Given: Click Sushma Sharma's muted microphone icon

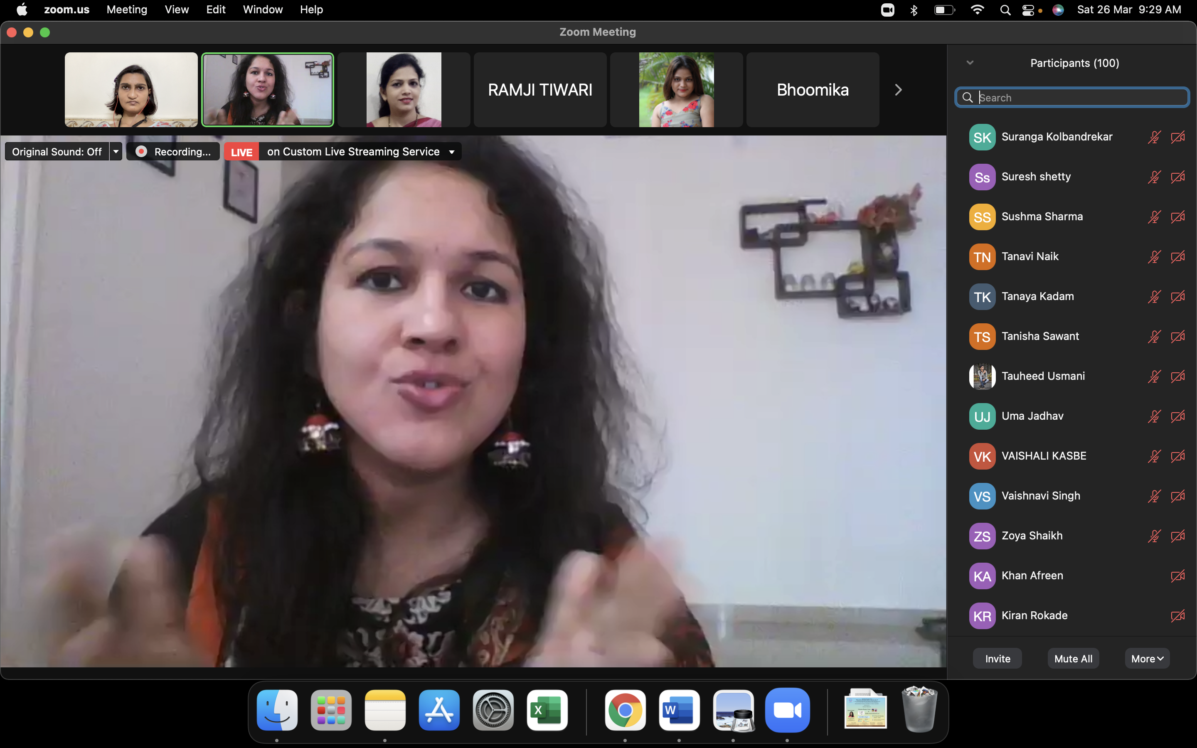Looking at the screenshot, I should coord(1155,217).
